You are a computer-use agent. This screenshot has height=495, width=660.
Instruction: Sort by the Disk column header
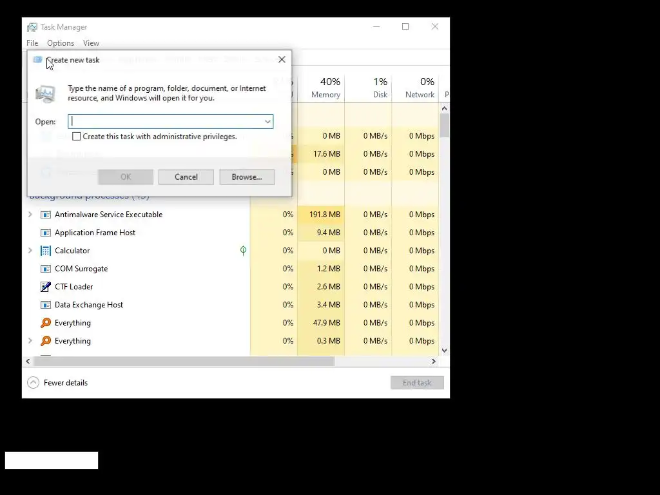pyautogui.click(x=368, y=88)
